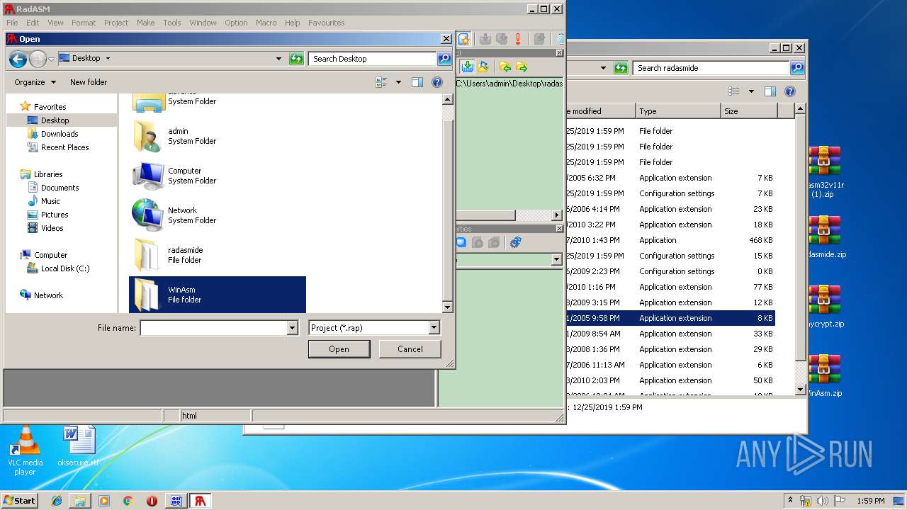Click the Search Desktop magnifier button

(444, 59)
